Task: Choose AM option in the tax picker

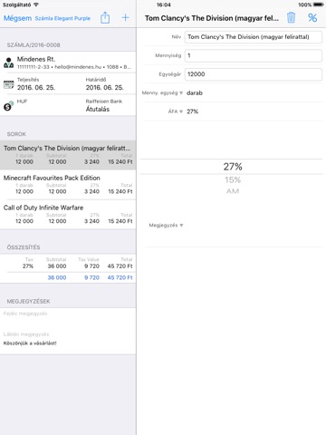Action: point(233,191)
